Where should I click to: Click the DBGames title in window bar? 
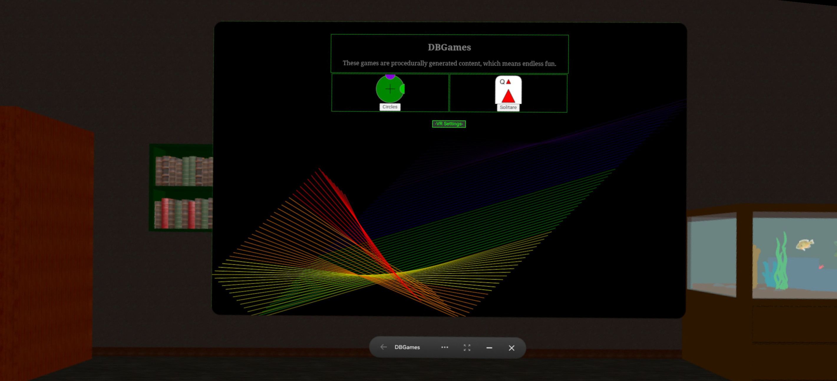407,347
